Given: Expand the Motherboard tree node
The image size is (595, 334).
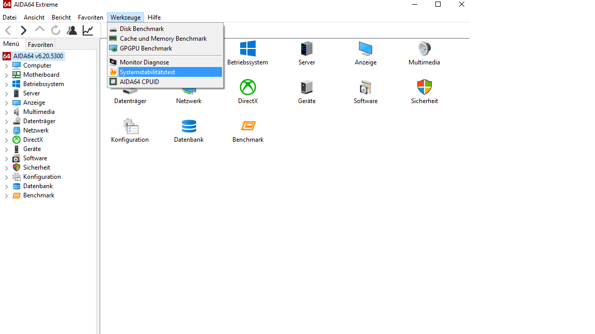Looking at the screenshot, I should coord(6,75).
